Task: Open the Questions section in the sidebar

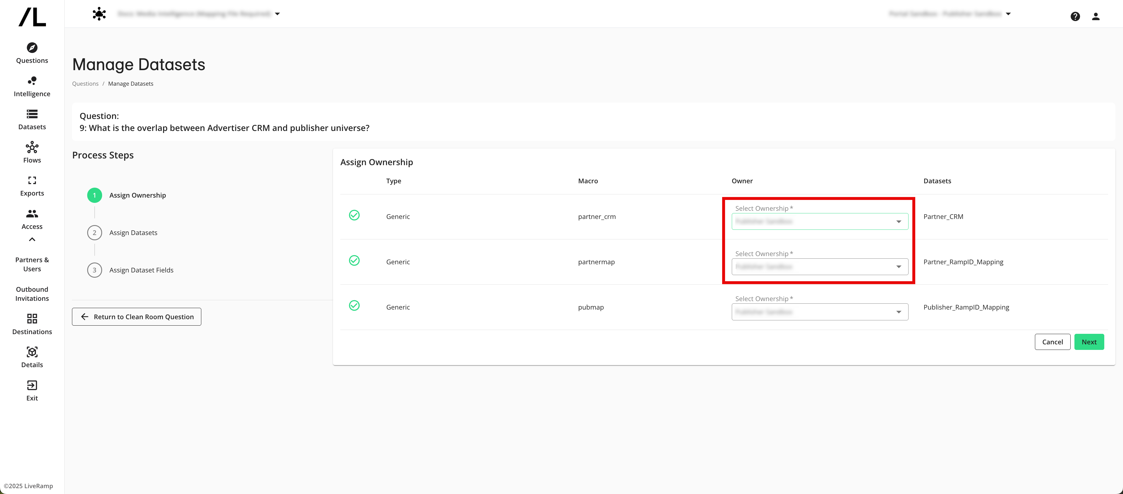Action: pyautogui.click(x=31, y=53)
